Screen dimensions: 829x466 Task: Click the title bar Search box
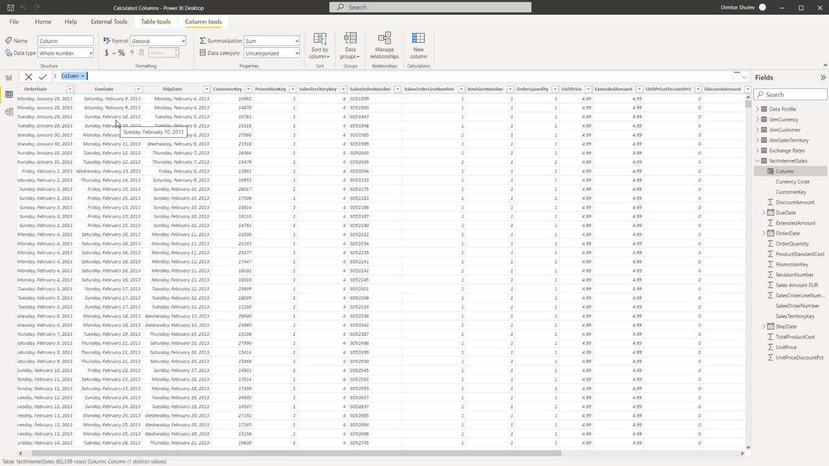pos(431,7)
